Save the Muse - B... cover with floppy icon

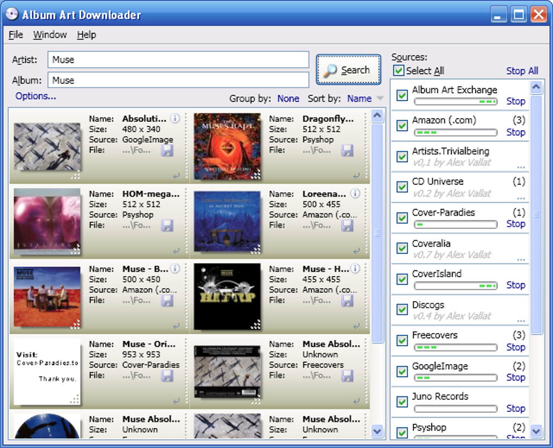(167, 301)
